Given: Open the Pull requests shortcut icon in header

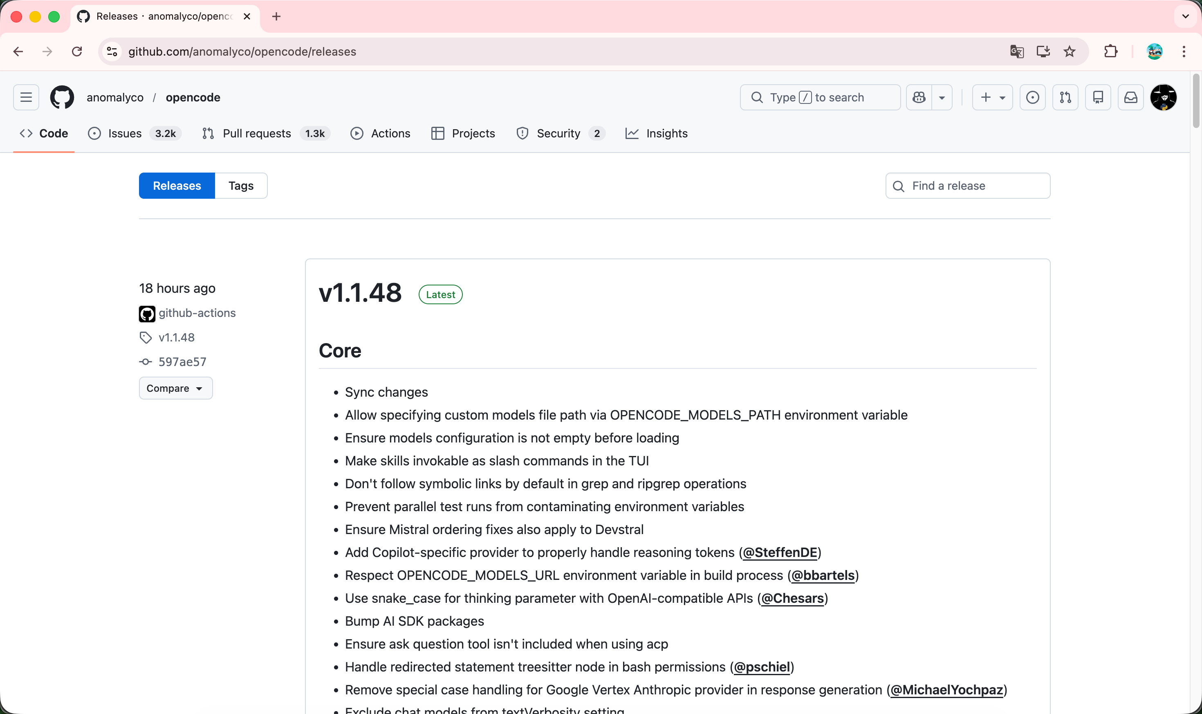Looking at the screenshot, I should (1065, 97).
